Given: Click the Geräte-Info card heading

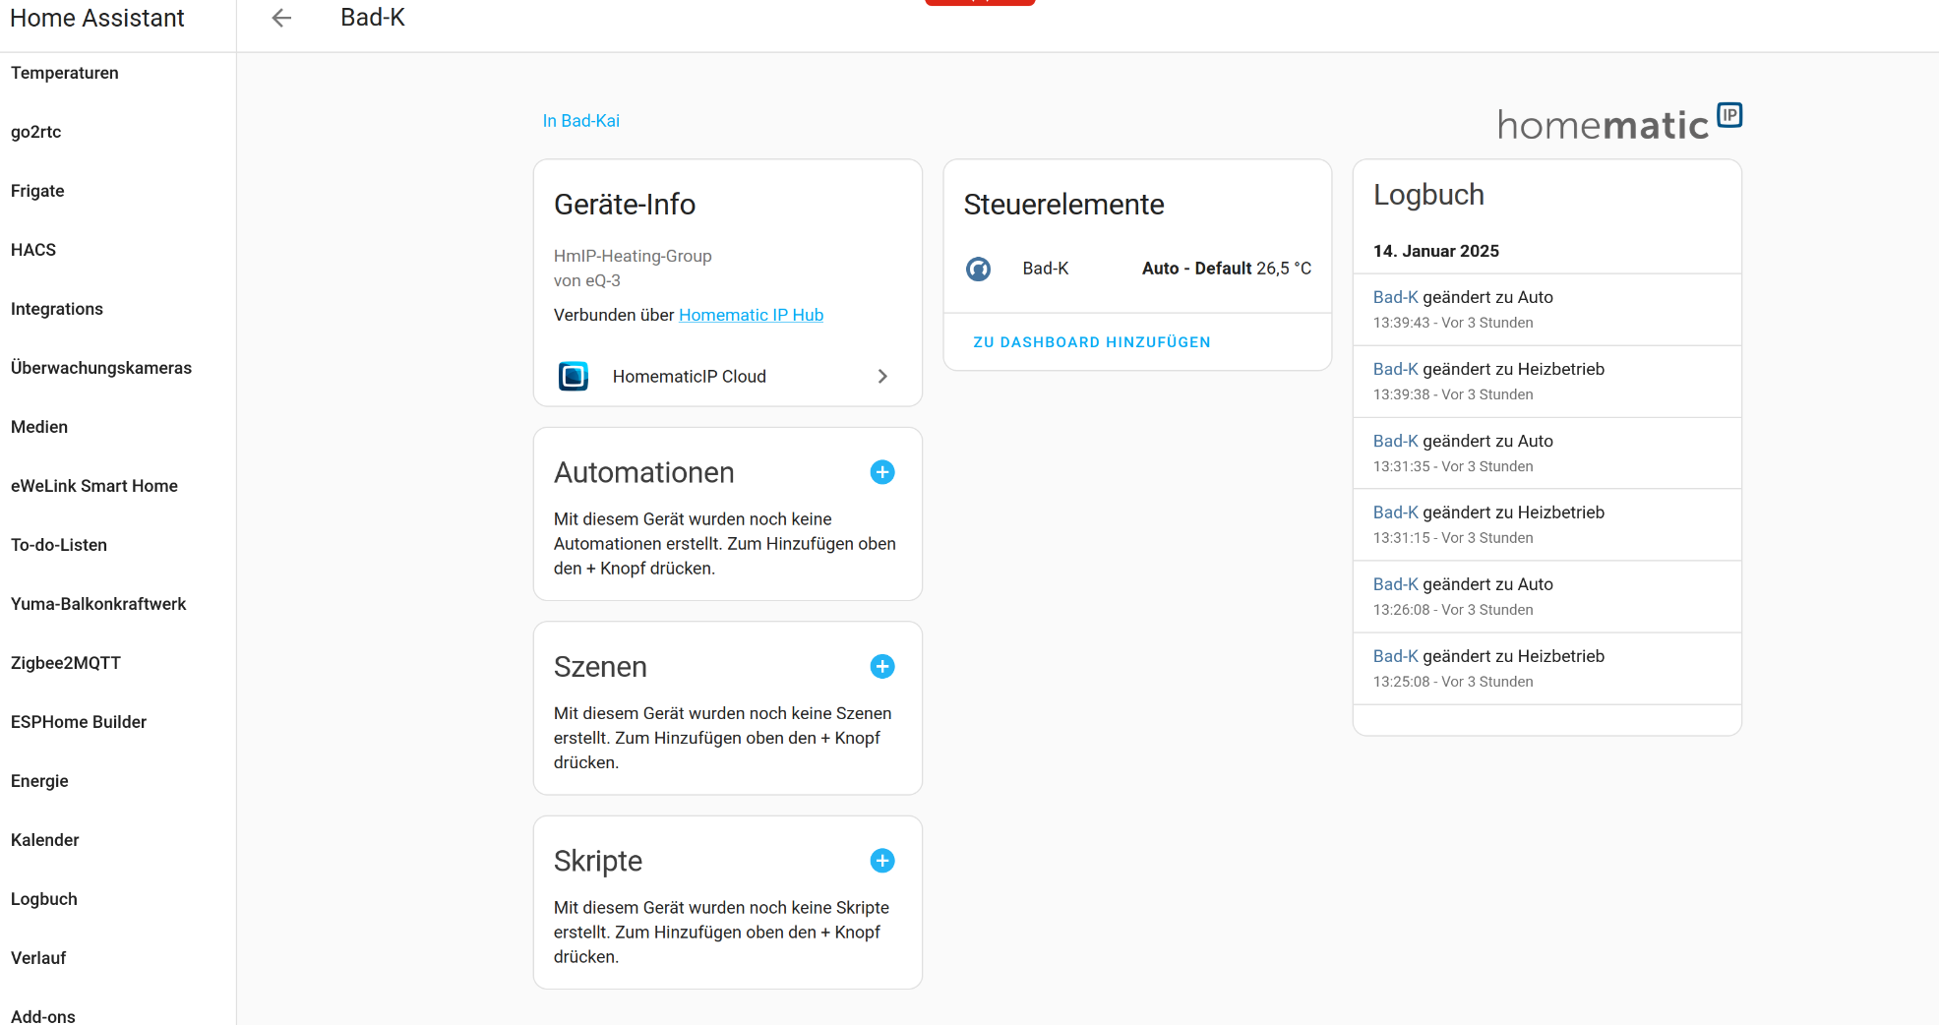Looking at the screenshot, I should tap(625, 205).
